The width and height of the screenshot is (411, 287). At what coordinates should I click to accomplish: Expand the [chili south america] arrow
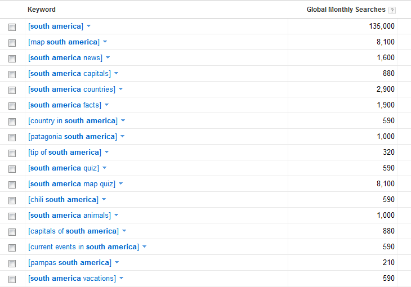104,199
